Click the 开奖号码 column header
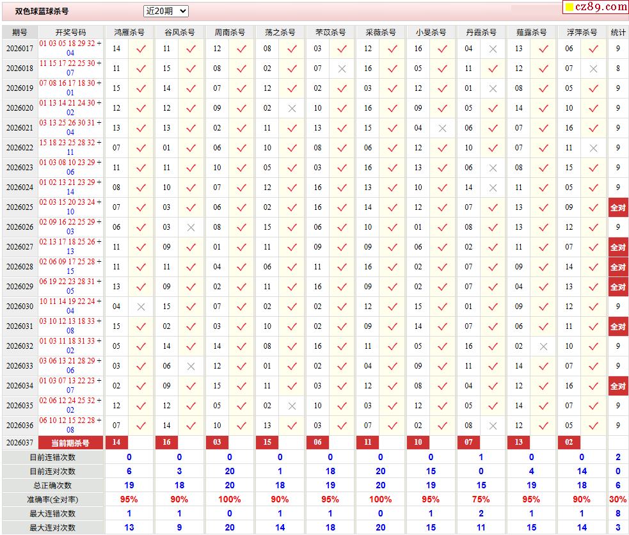 pos(70,32)
